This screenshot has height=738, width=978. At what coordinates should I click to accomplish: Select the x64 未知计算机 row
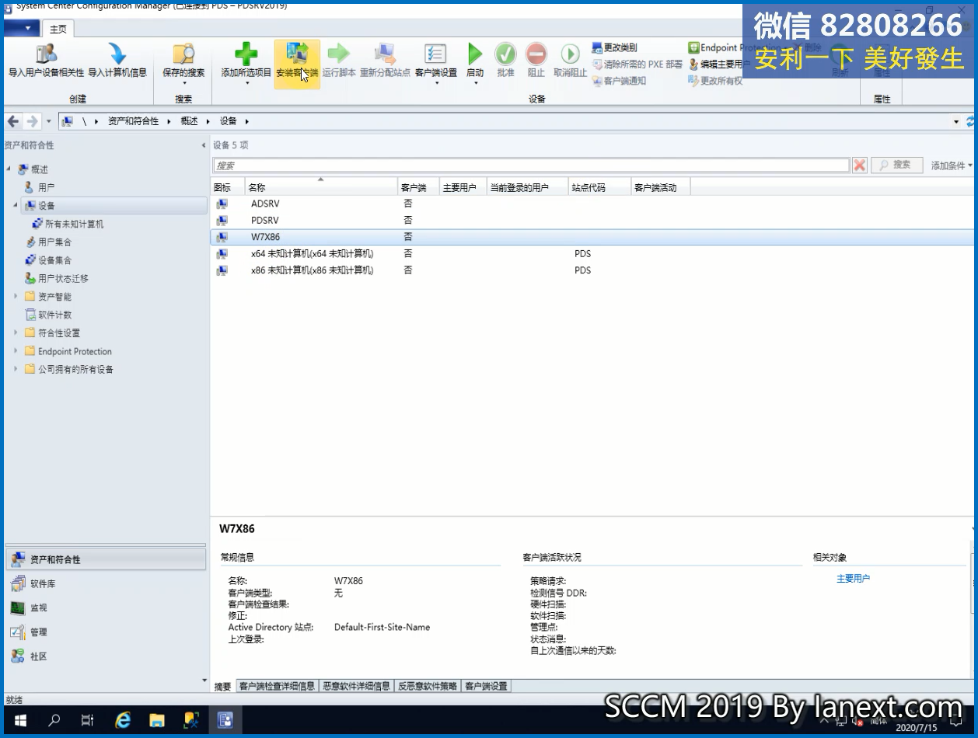[x=592, y=254]
